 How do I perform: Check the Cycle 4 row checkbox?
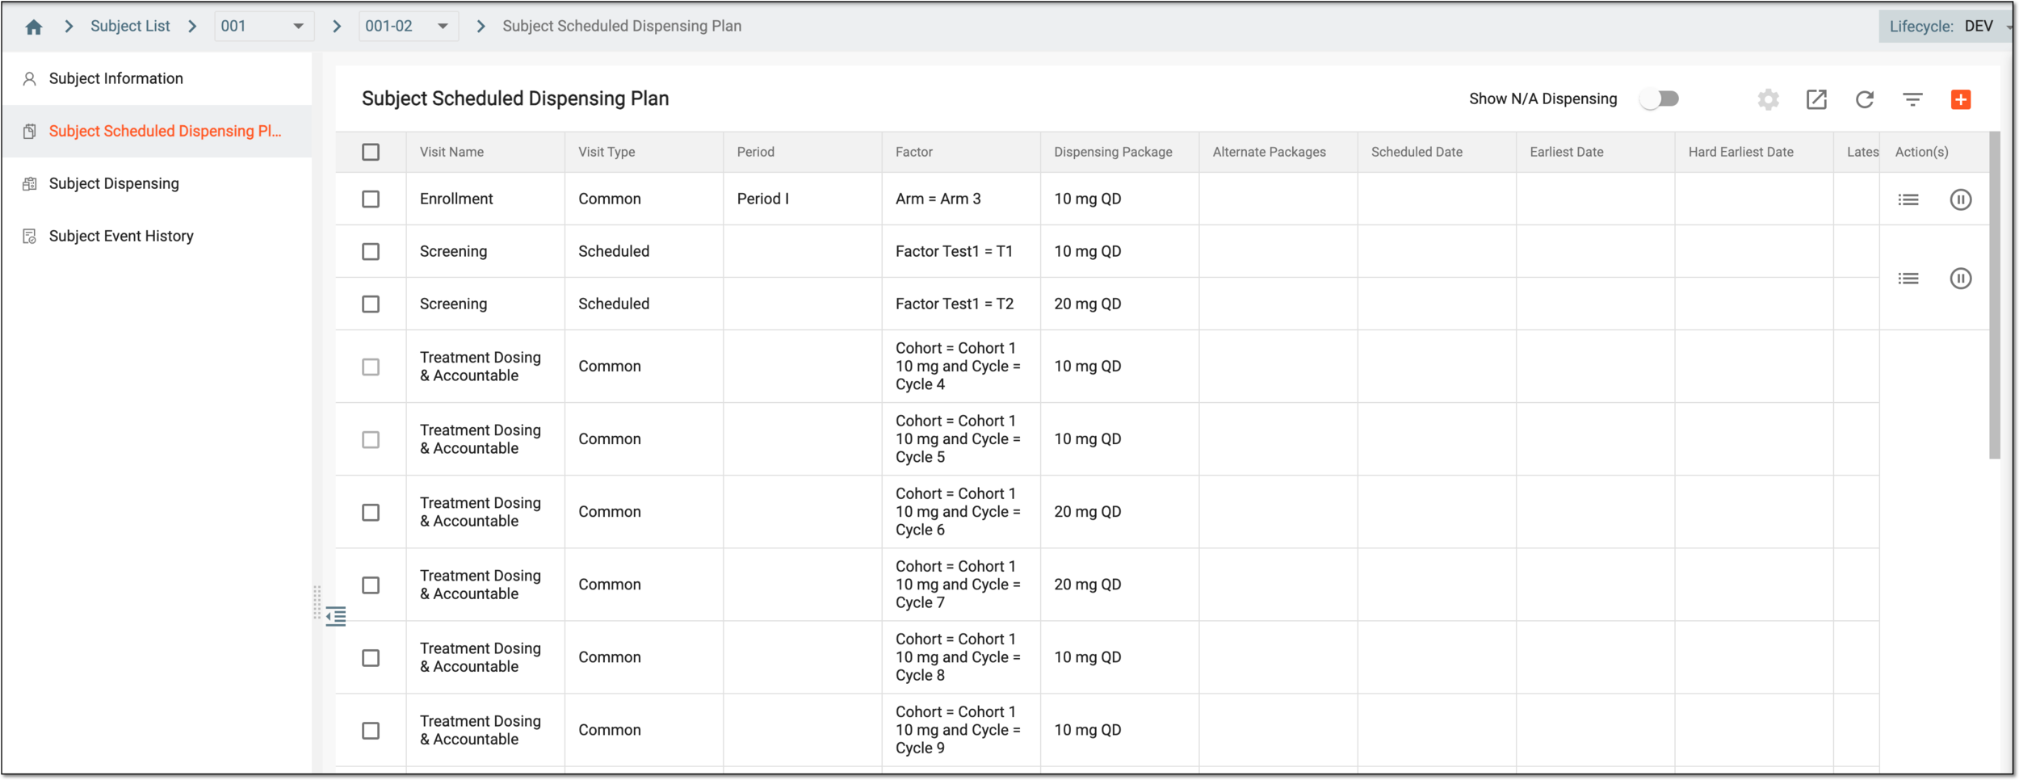(371, 367)
